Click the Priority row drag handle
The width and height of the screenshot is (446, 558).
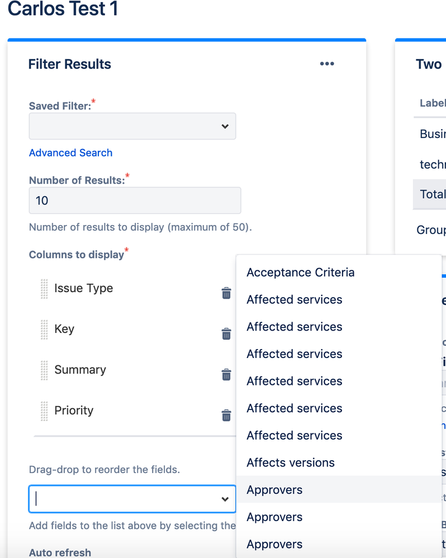coord(44,411)
